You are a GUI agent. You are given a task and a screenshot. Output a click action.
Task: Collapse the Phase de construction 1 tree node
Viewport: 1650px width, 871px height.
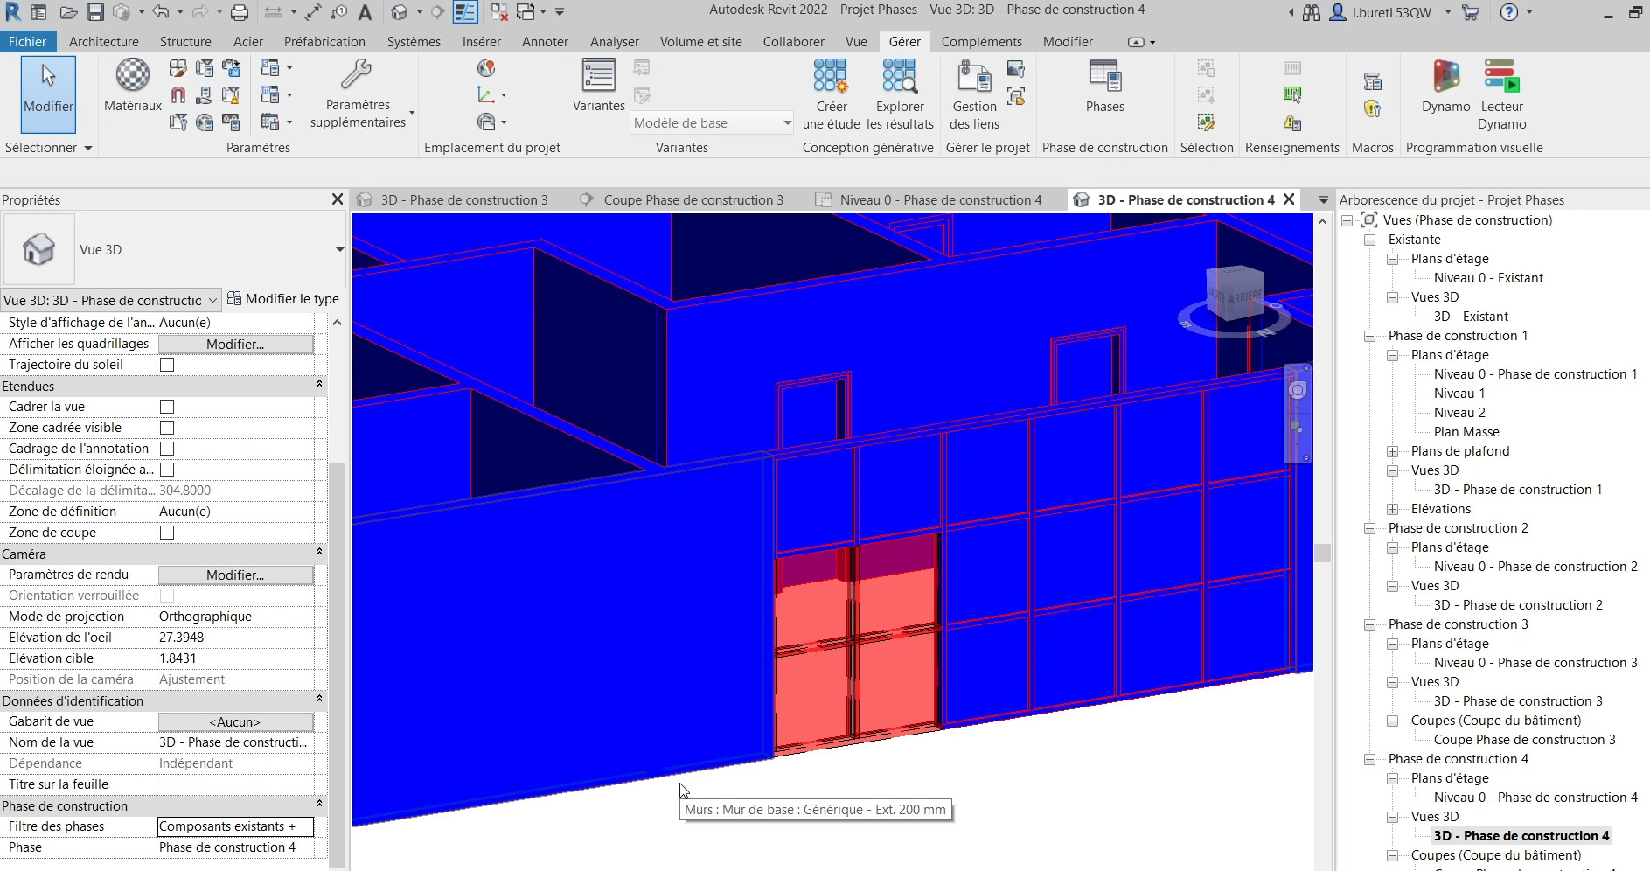click(x=1370, y=336)
